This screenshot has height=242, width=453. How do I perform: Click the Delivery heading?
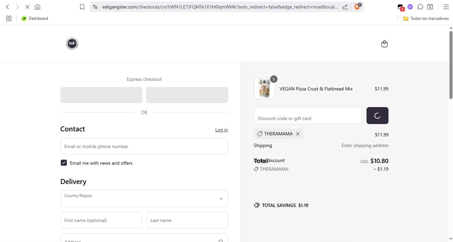tap(73, 181)
